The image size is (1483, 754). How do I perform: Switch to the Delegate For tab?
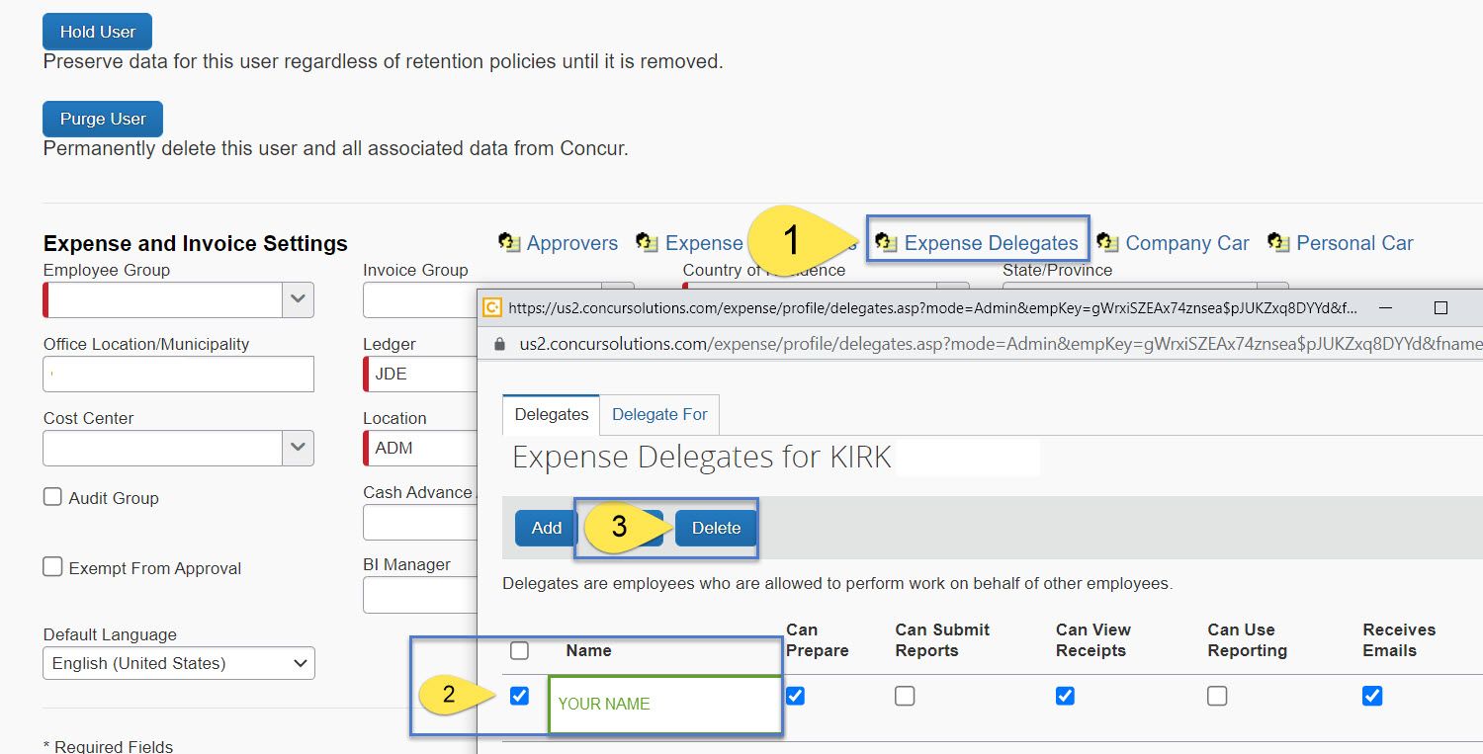click(659, 414)
